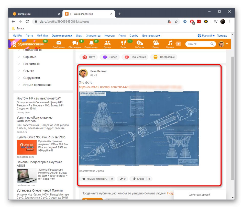Click the Видео post button

click(110, 57)
